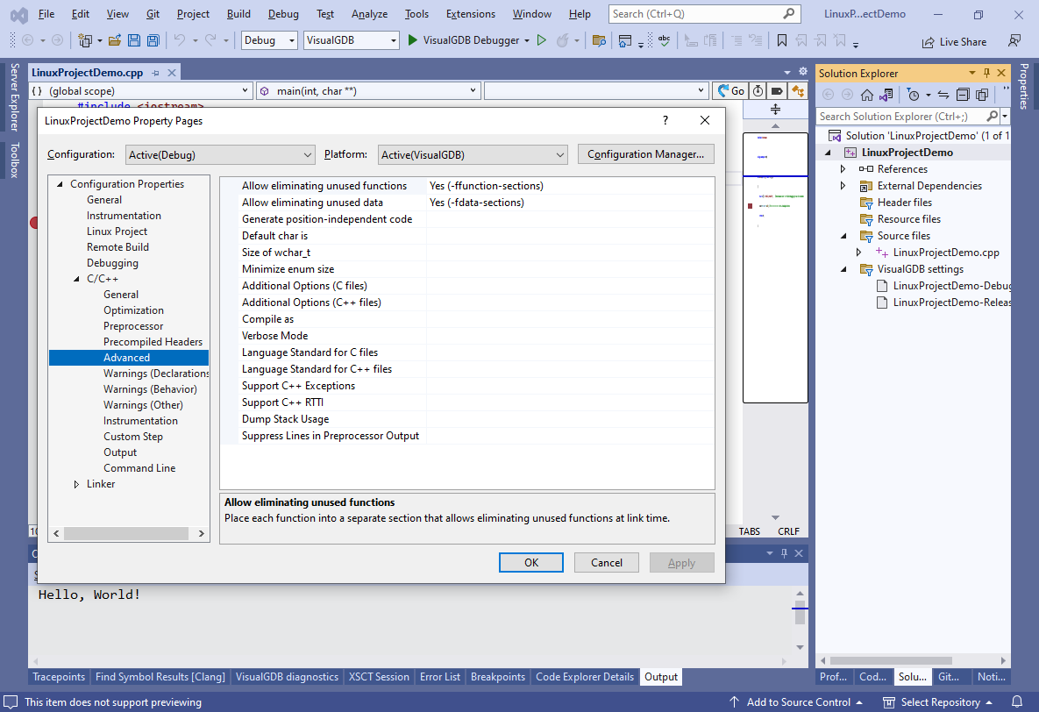The width and height of the screenshot is (1039, 712).
Task: Click Start Without Debugging outline play icon
Action: pos(541,40)
